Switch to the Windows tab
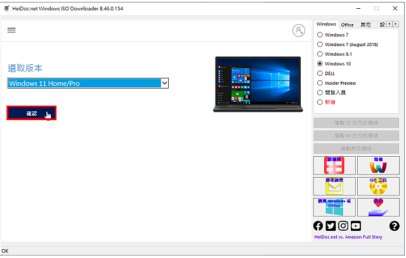This screenshot has height=258, width=406. [x=326, y=24]
